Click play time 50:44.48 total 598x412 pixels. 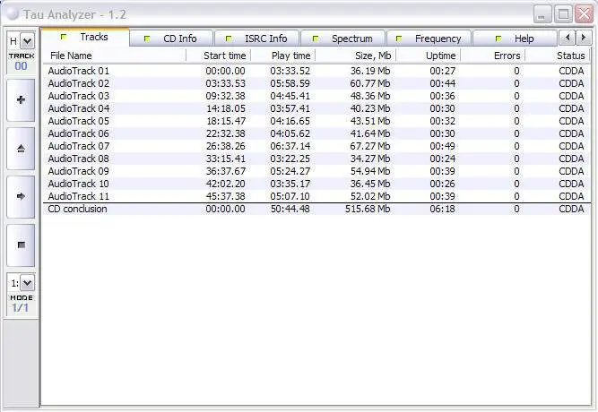[x=290, y=210]
